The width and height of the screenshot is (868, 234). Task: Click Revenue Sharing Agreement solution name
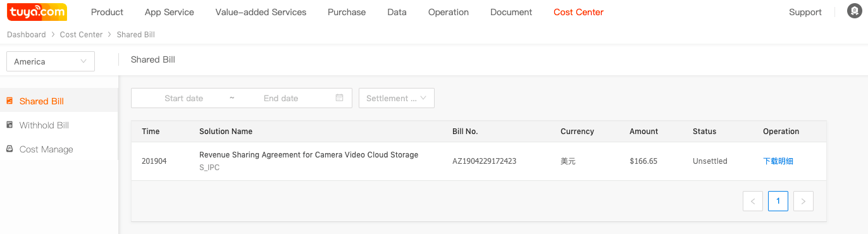tap(309, 155)
